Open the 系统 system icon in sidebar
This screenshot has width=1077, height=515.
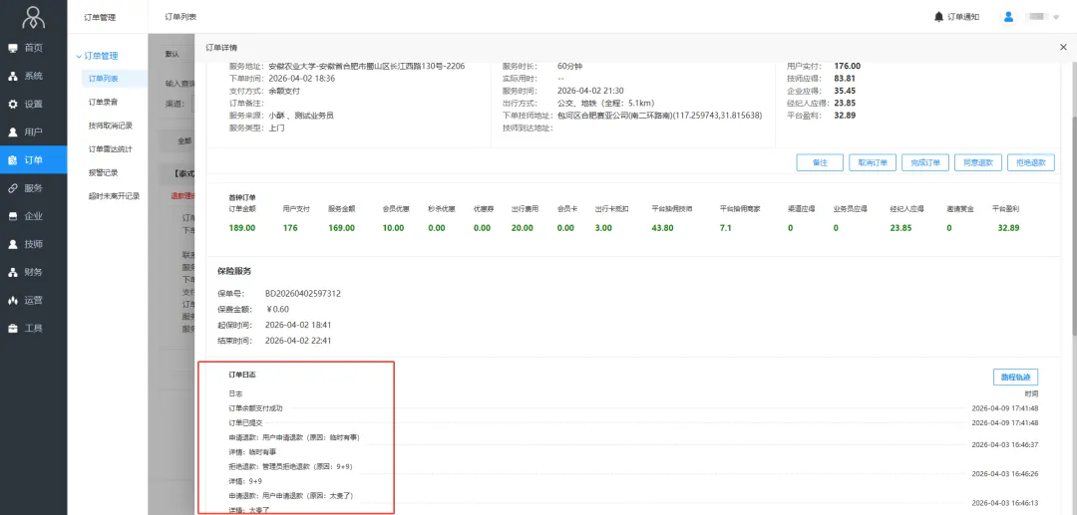click(13, 76)
